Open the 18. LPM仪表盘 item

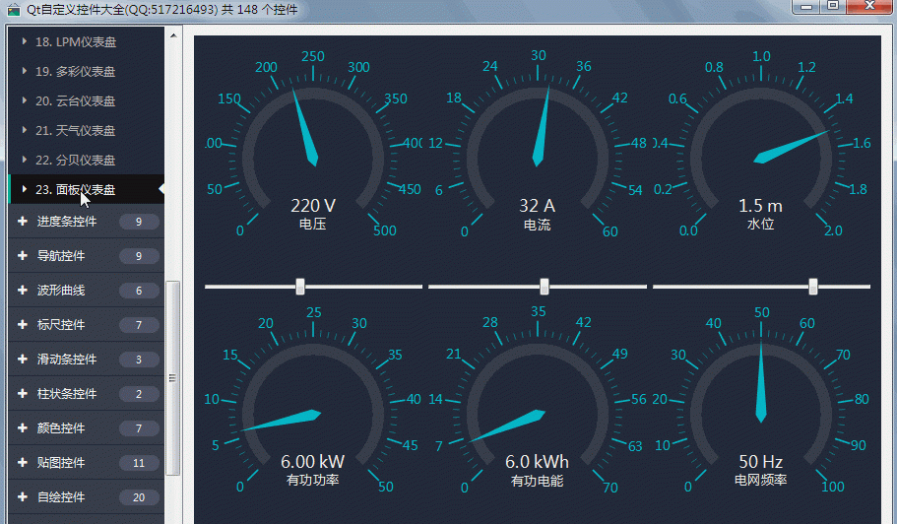coord(87,41)
